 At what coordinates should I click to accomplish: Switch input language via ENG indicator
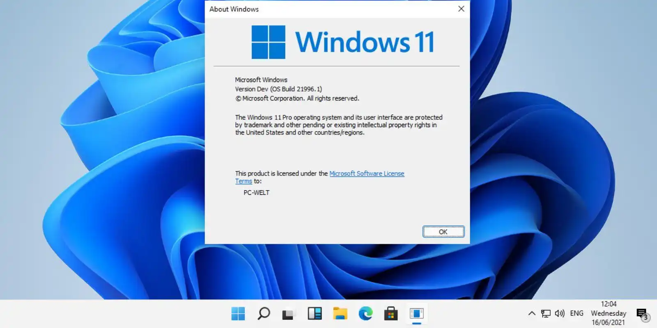point(577,313)
